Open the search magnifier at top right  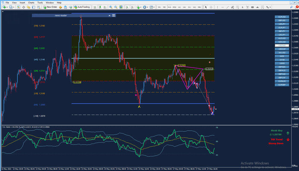(x=292, y=7)
